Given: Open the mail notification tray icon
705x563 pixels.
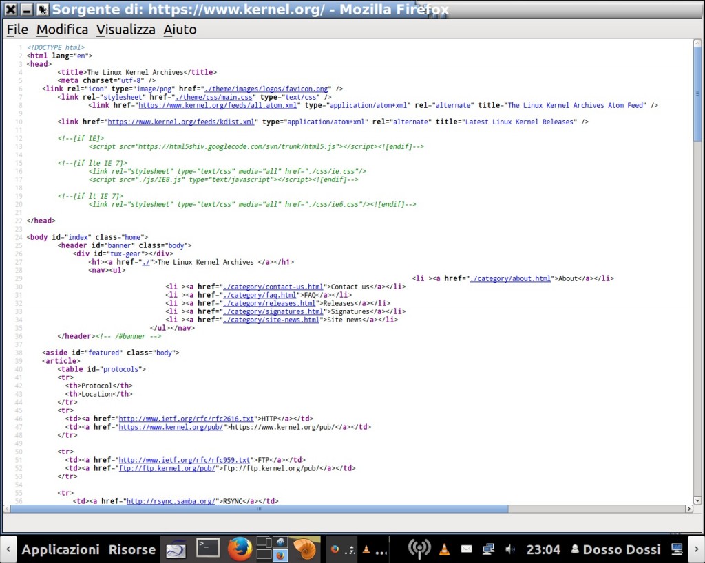Looking at the screenshot, I should click(x=466, y=549).
